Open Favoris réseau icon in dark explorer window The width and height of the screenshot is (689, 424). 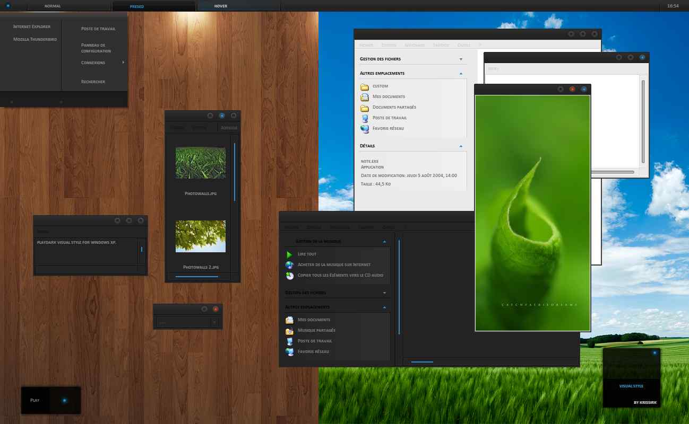click(289, 352)
